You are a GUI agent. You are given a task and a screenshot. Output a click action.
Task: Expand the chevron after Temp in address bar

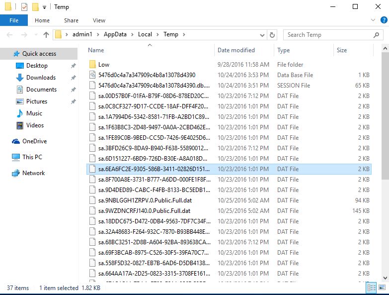tap(184, 34)
